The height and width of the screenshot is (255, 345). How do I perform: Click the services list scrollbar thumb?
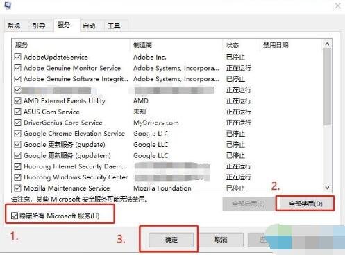(327, 87)
